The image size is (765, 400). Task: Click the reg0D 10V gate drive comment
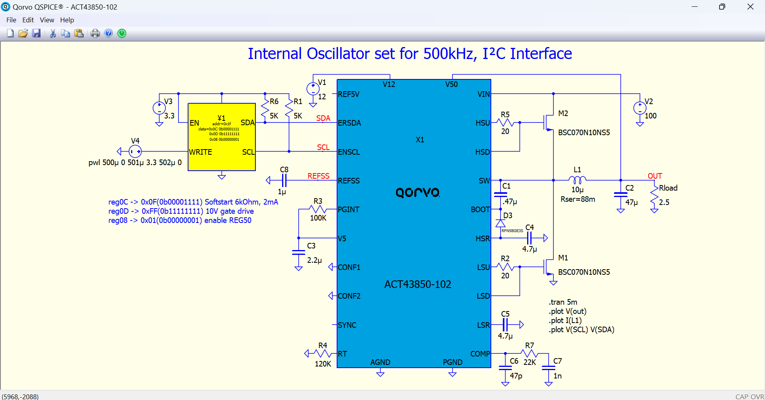[x=181, y=211]
